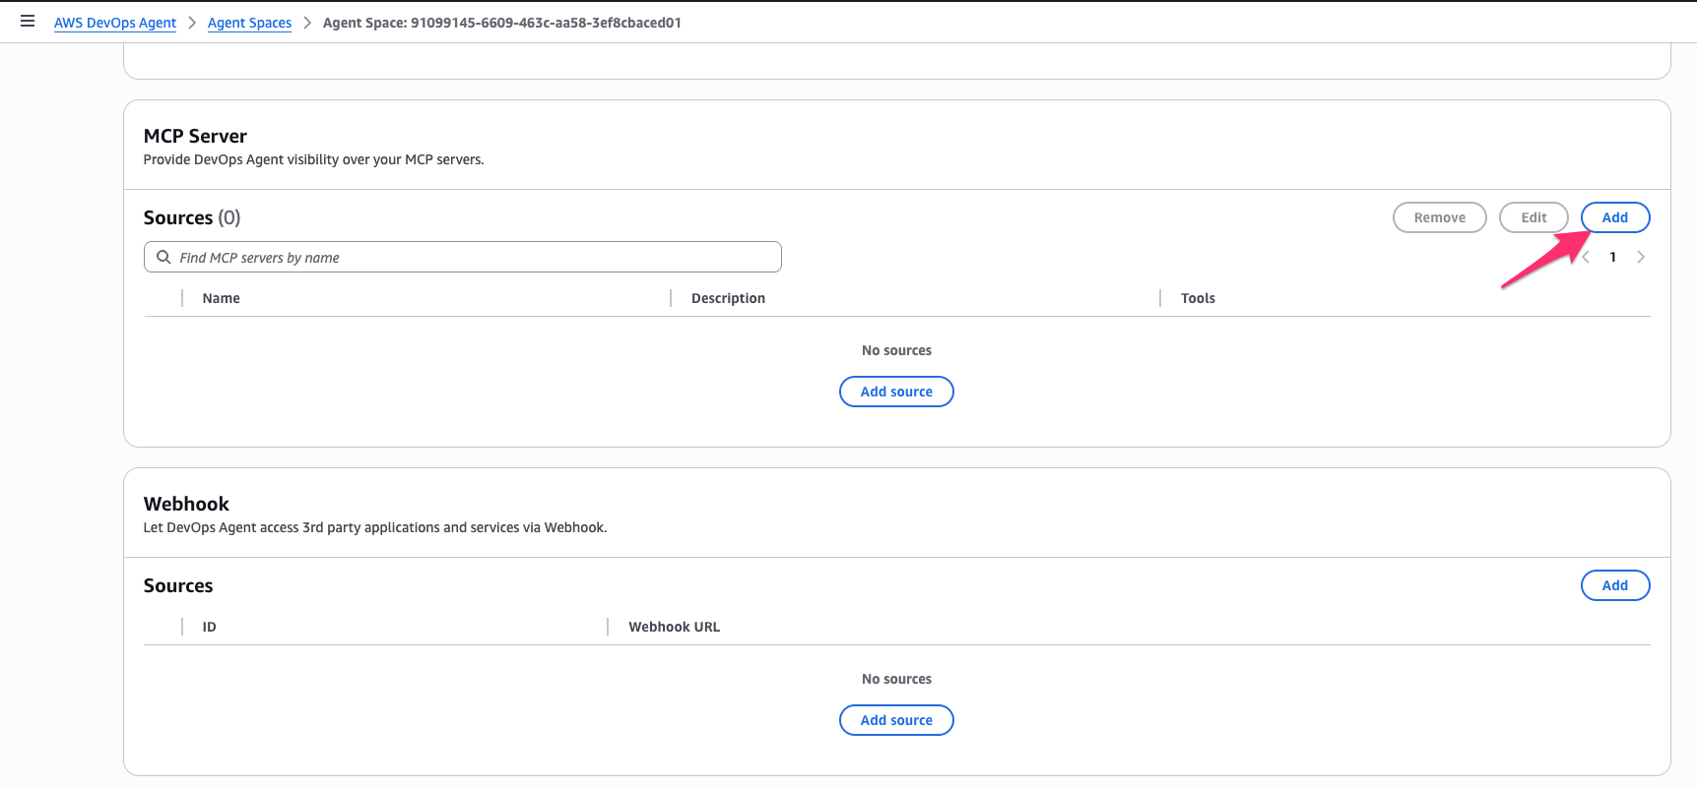Click the magnifying glass search icon
Image resolution: width=1697 pixels, height=787 pixels.
pos(164,258)
